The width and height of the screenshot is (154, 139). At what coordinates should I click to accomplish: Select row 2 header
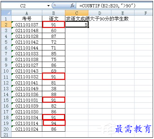click(x=6, y=24)
